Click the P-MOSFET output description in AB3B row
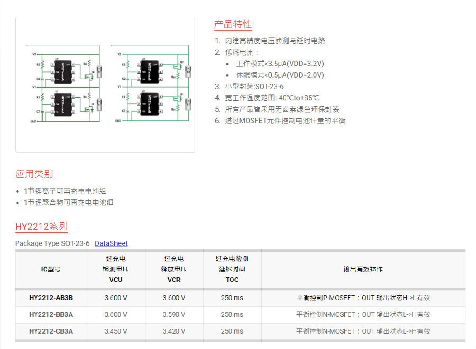Image resolution: width=476 pixels, height=349 pixels. point(363,298)
